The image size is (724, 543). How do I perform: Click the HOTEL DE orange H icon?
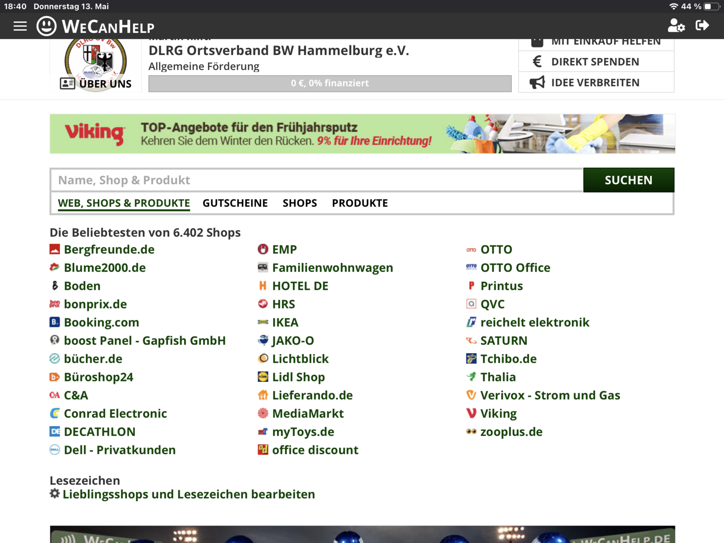(263, 285)
